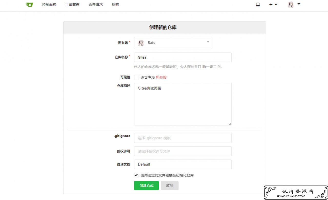Screen dimensions: 328x200
Task: Click the description textarea resize handle
Action: (x=230, y=124)
